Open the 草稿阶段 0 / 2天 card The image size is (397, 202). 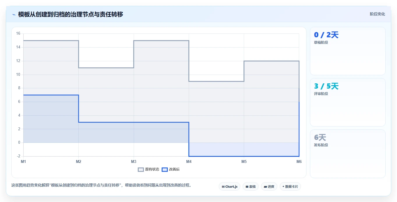tap(348, 51)
